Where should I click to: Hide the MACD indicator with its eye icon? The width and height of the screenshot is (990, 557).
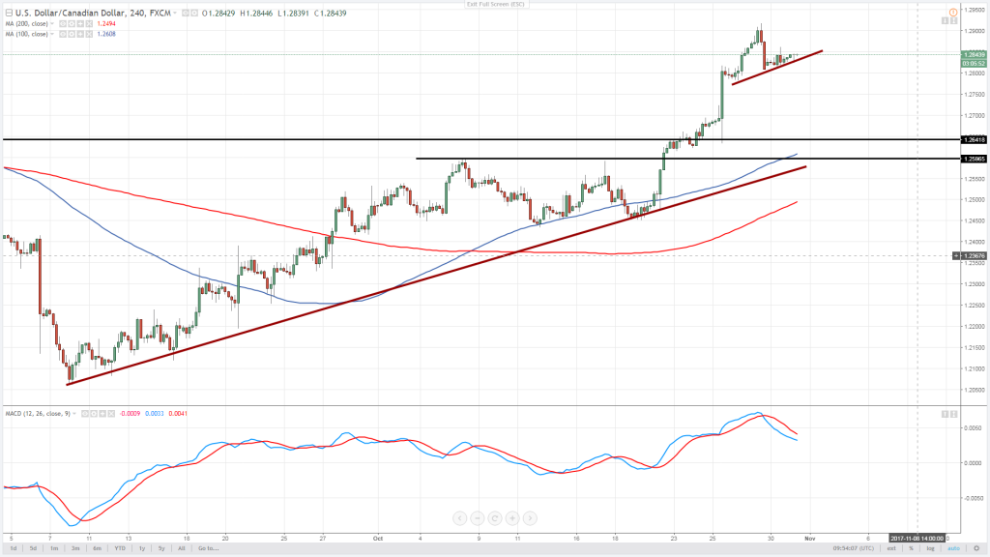coord(85,414)
